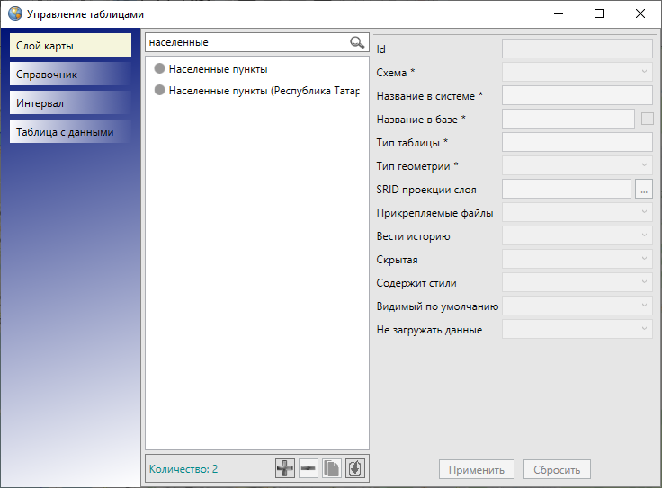Click the 'Название в системе' input field
The image size is (662, 488).
(x=577, y=95)
